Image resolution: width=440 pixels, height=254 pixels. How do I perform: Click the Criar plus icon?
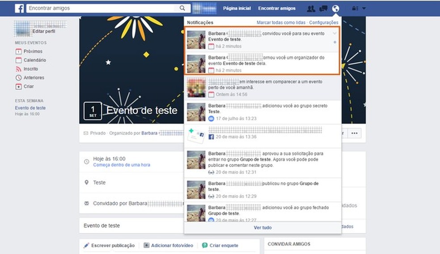[x=18, y=87]
